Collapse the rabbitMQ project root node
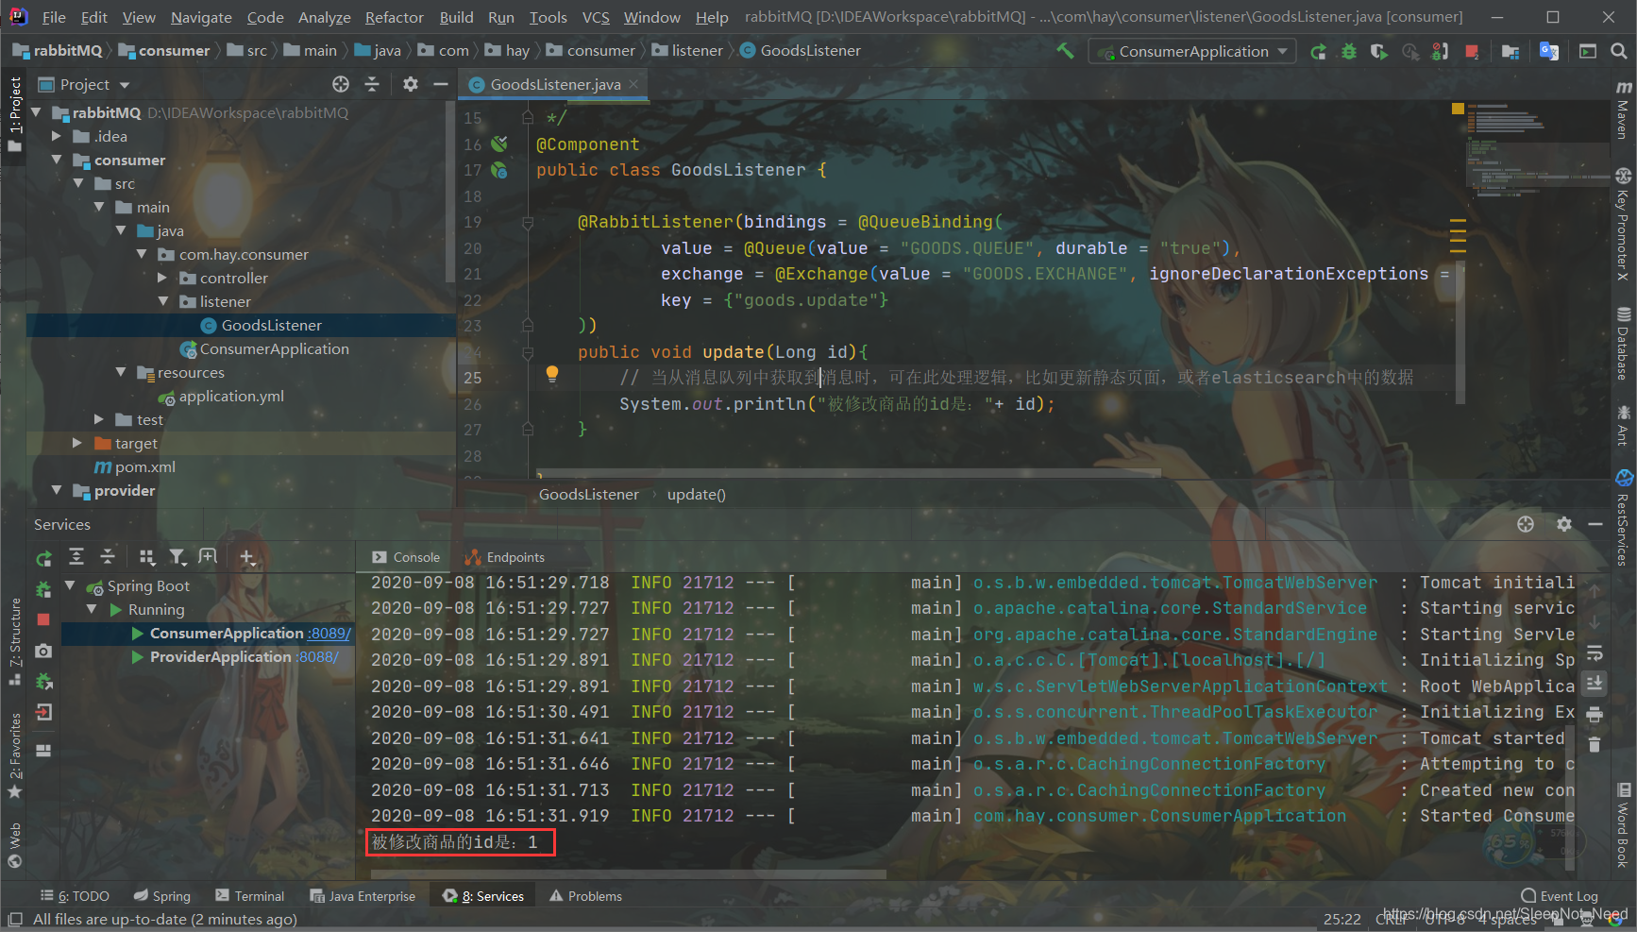This screenshot has width=1637, height=932. coord(37,112)
